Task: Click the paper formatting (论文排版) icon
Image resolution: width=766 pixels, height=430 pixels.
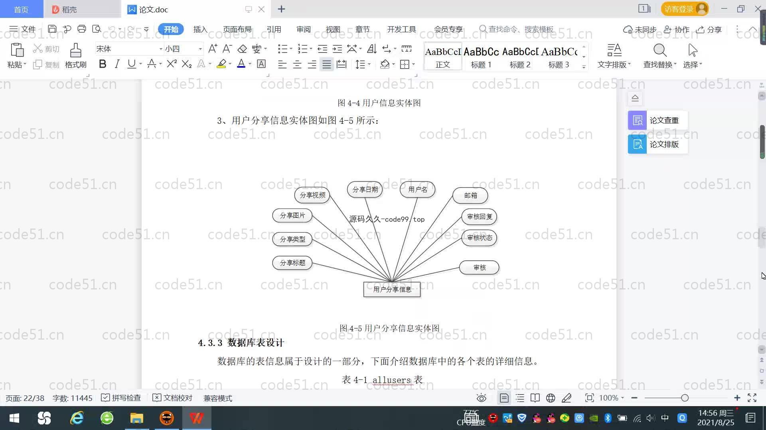Action: point(637,144)
